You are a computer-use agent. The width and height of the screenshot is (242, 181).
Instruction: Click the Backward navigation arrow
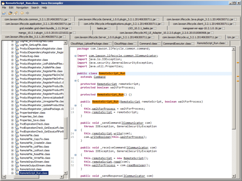[22, 13]
